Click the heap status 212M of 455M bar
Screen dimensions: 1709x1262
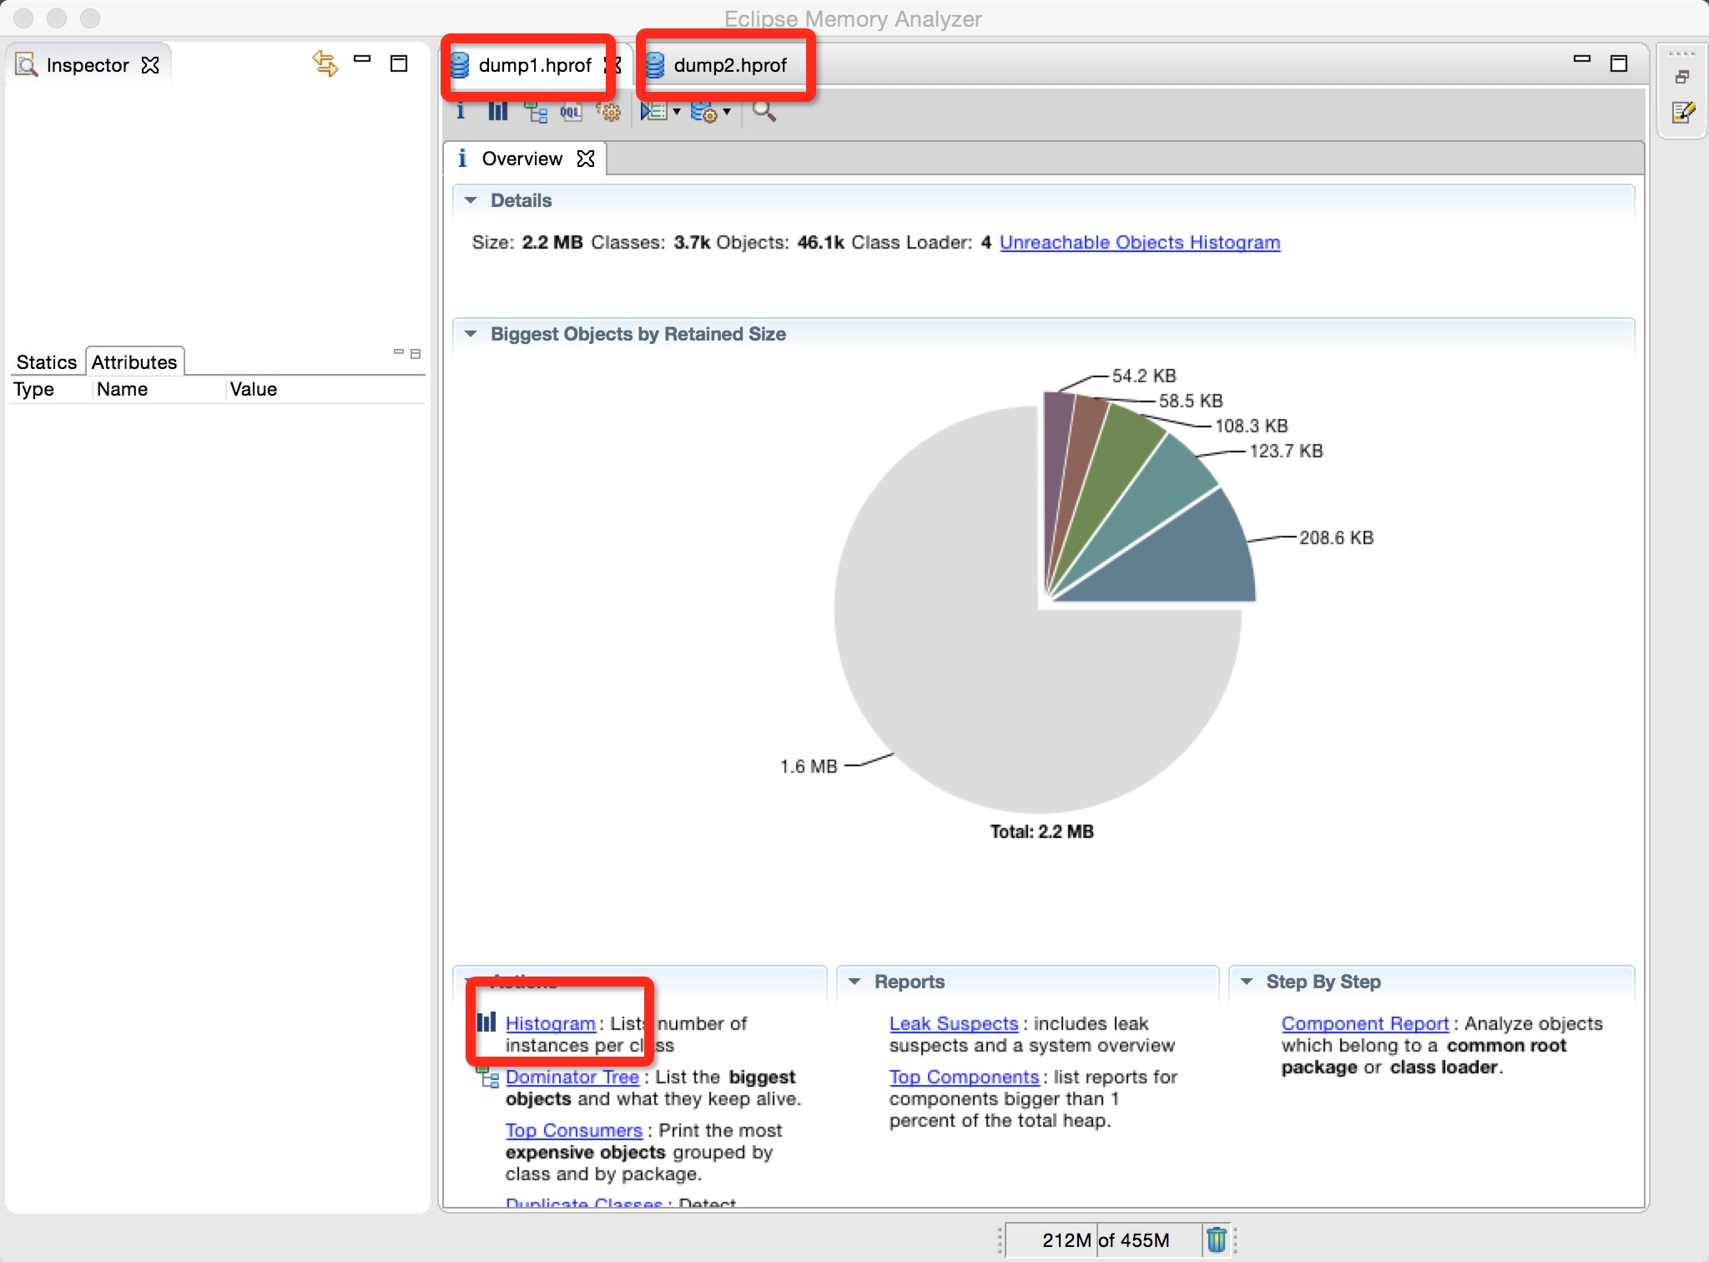pos(1104,1239)
